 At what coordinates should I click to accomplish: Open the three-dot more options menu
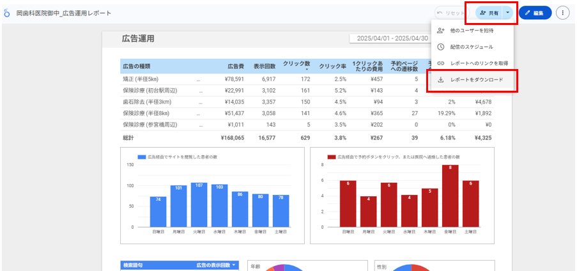(x=562, y=13)
